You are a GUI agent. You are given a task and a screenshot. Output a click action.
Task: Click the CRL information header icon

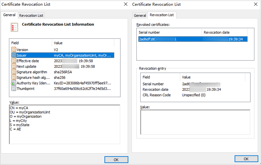14,27
